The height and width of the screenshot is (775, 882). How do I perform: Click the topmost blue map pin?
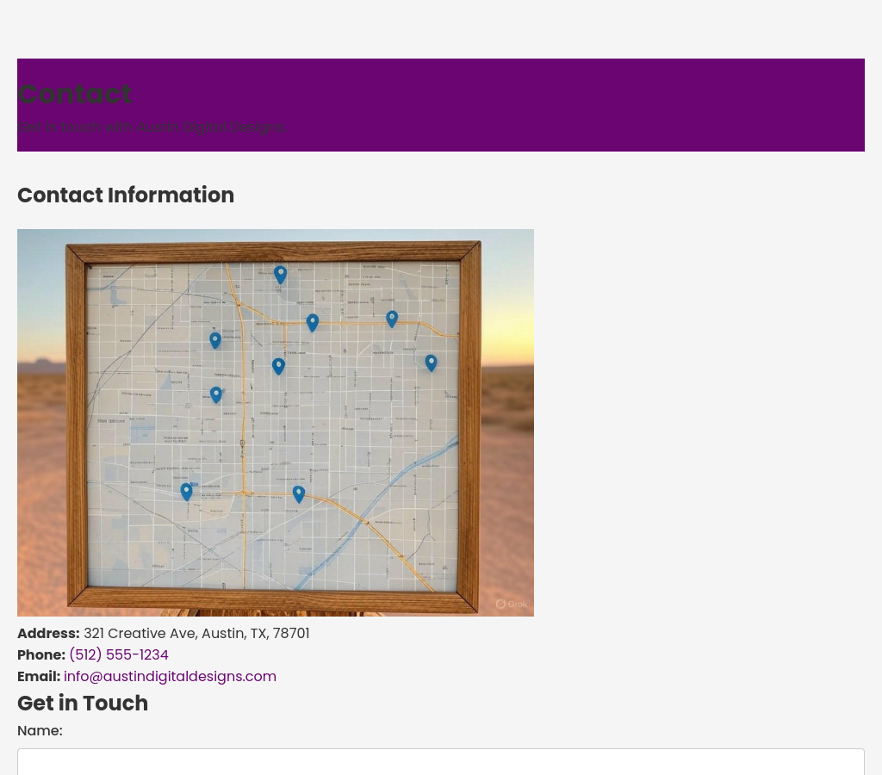[280, 274]
